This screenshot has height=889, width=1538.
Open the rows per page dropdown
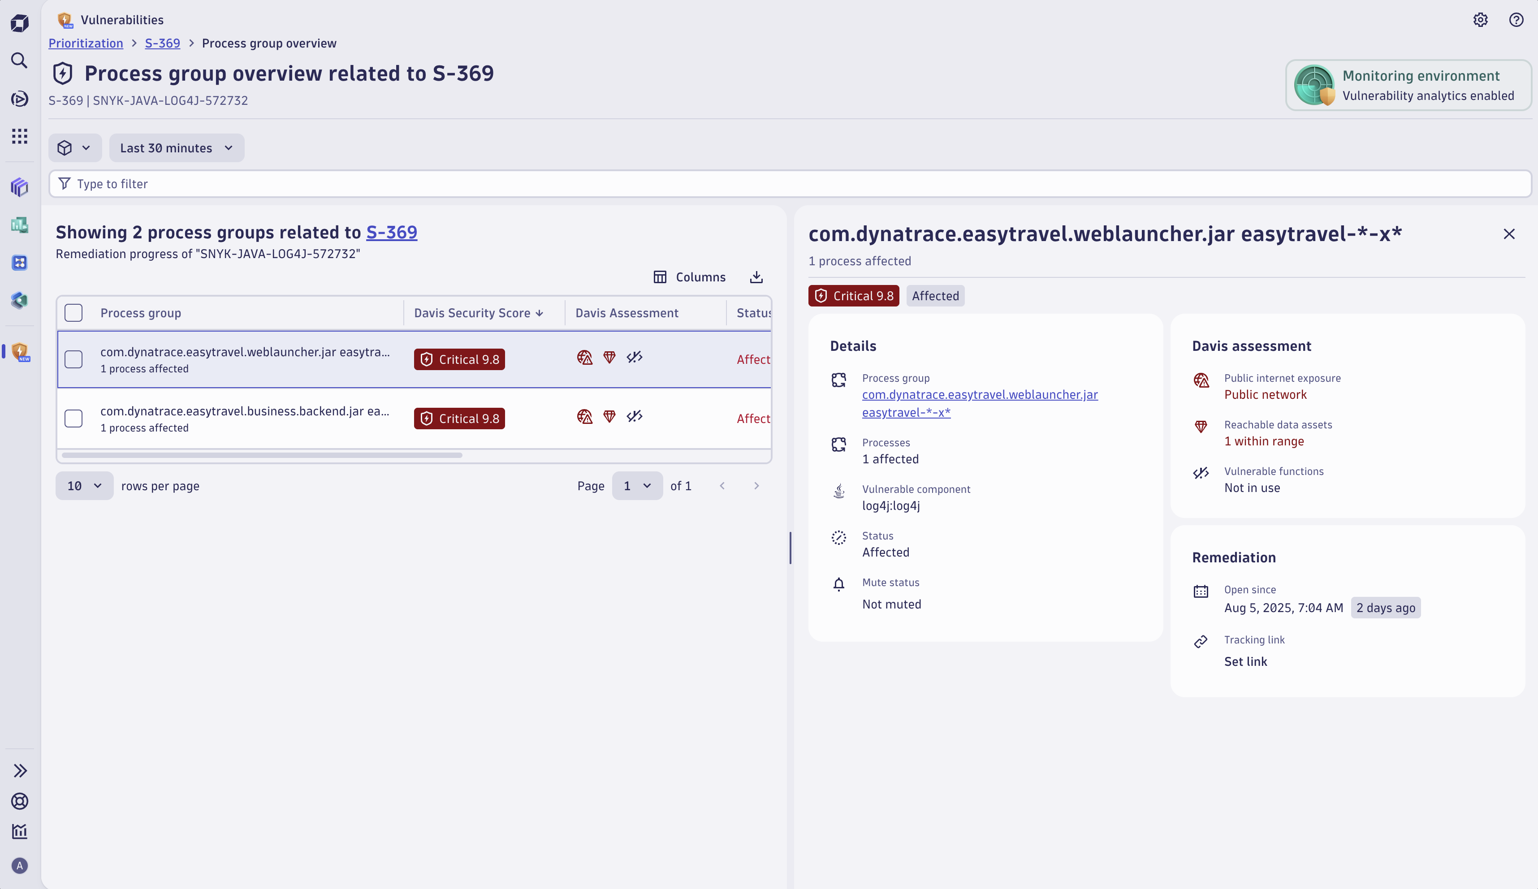click(x=84, y=486)
